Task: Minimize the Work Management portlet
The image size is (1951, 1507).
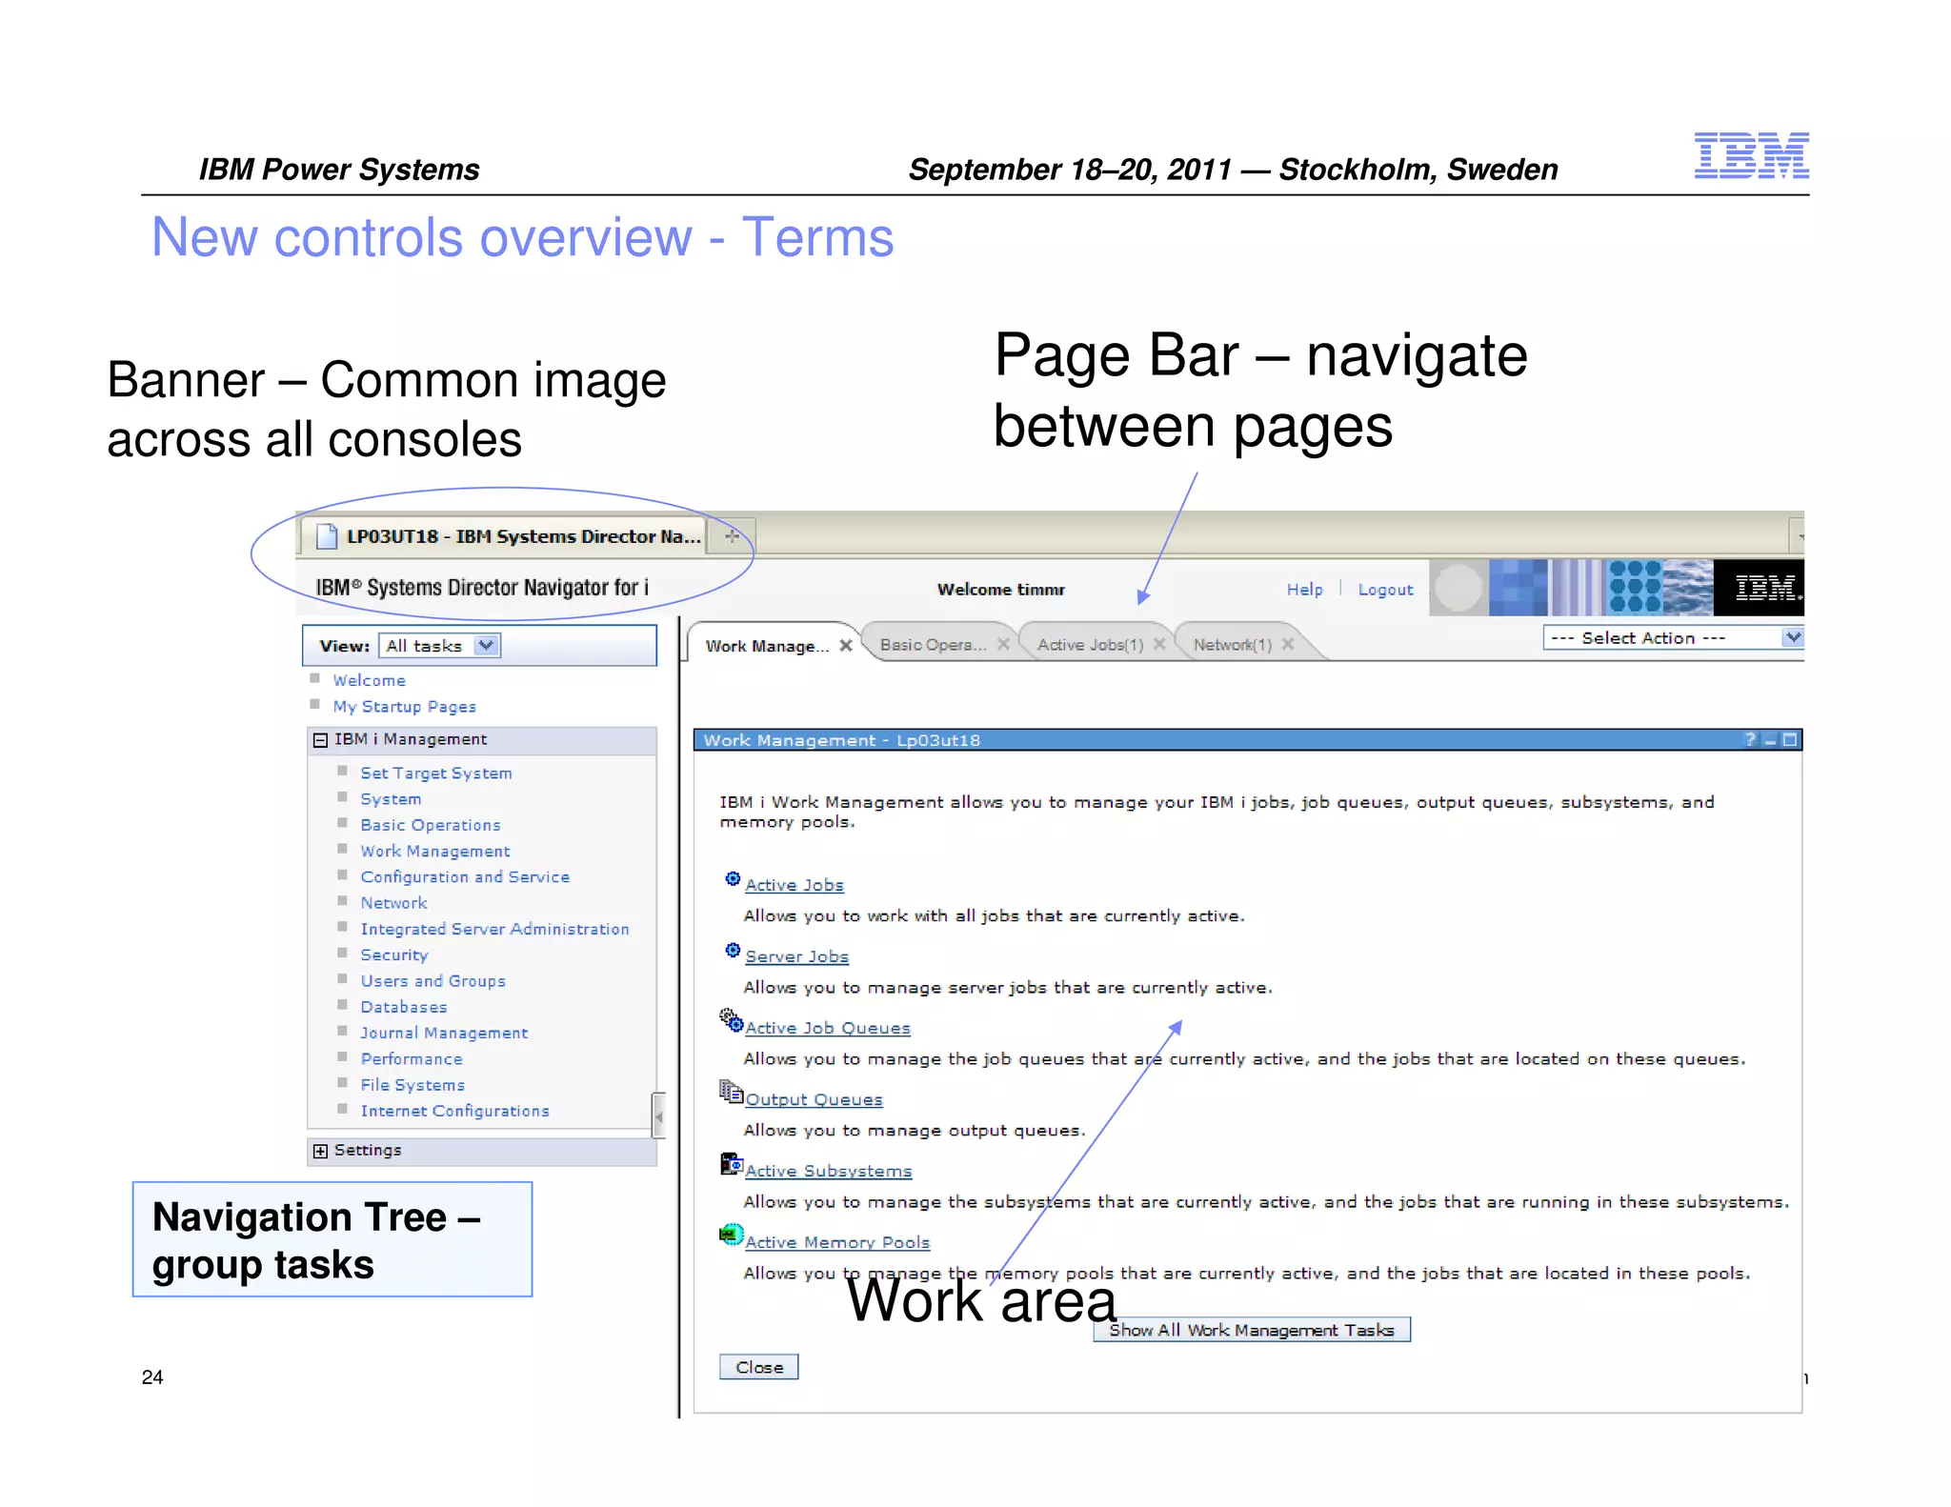Action: [x=1770, y=740]
